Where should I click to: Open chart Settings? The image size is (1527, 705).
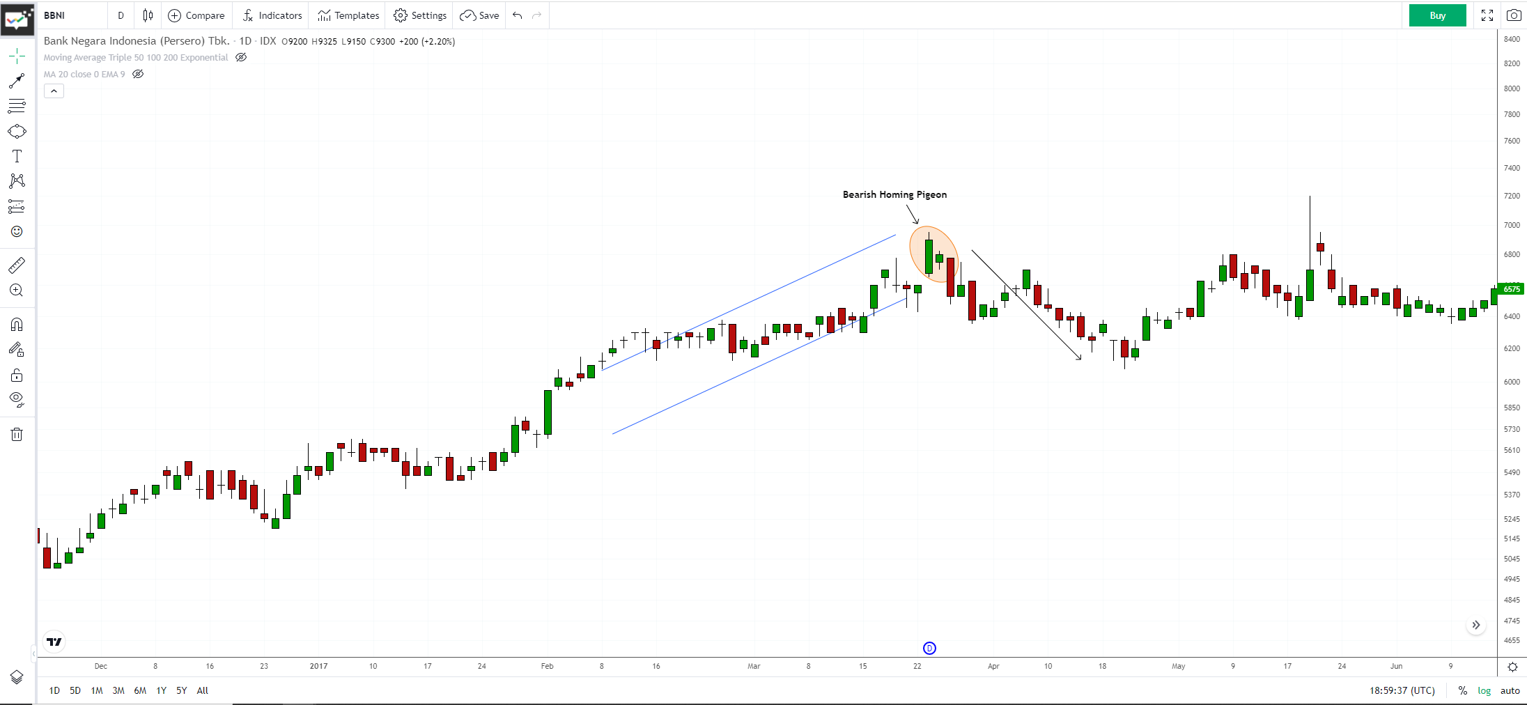point(420,15)
